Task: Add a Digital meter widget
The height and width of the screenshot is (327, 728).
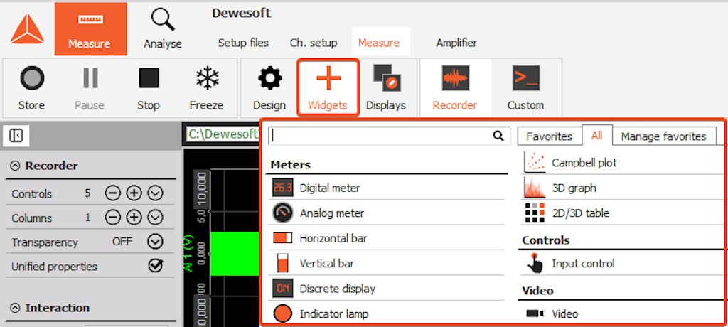Action: (386, 188)
